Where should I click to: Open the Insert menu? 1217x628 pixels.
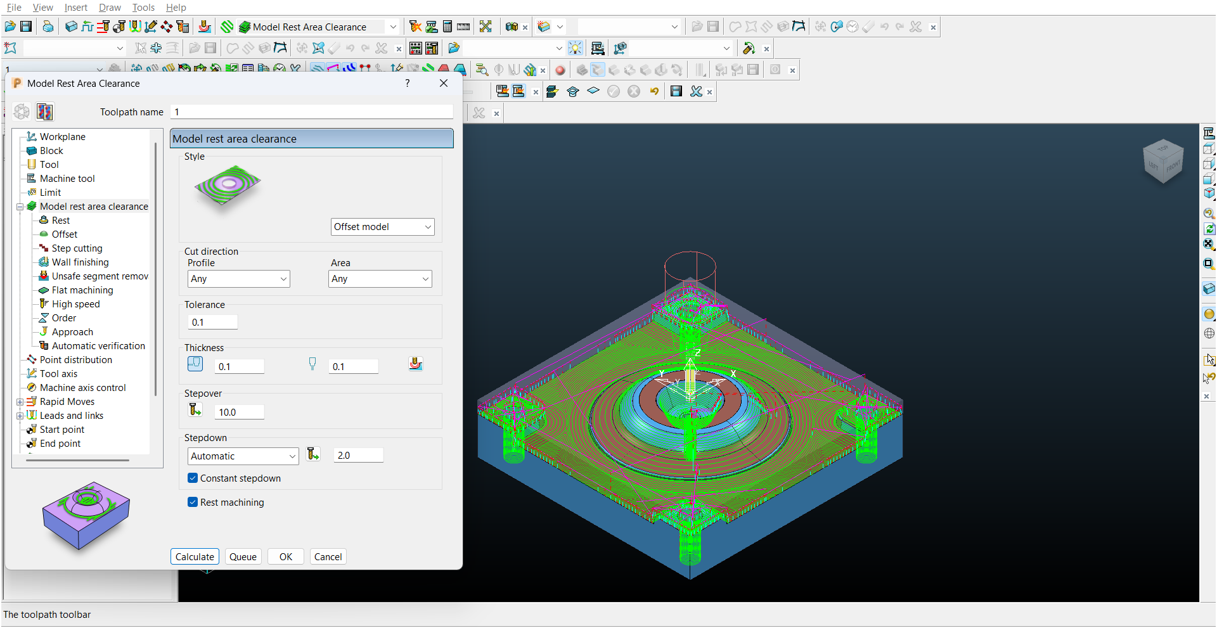[75, 8]
